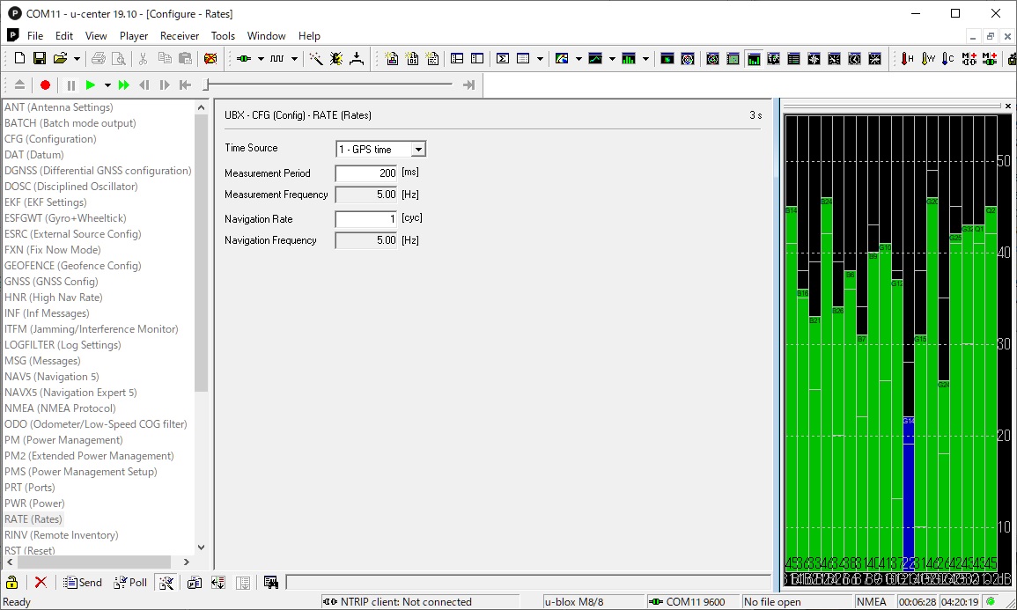Expand the Open folder dropdown arrow
The width and height of the screenshot is (1017, 610).
77,59
